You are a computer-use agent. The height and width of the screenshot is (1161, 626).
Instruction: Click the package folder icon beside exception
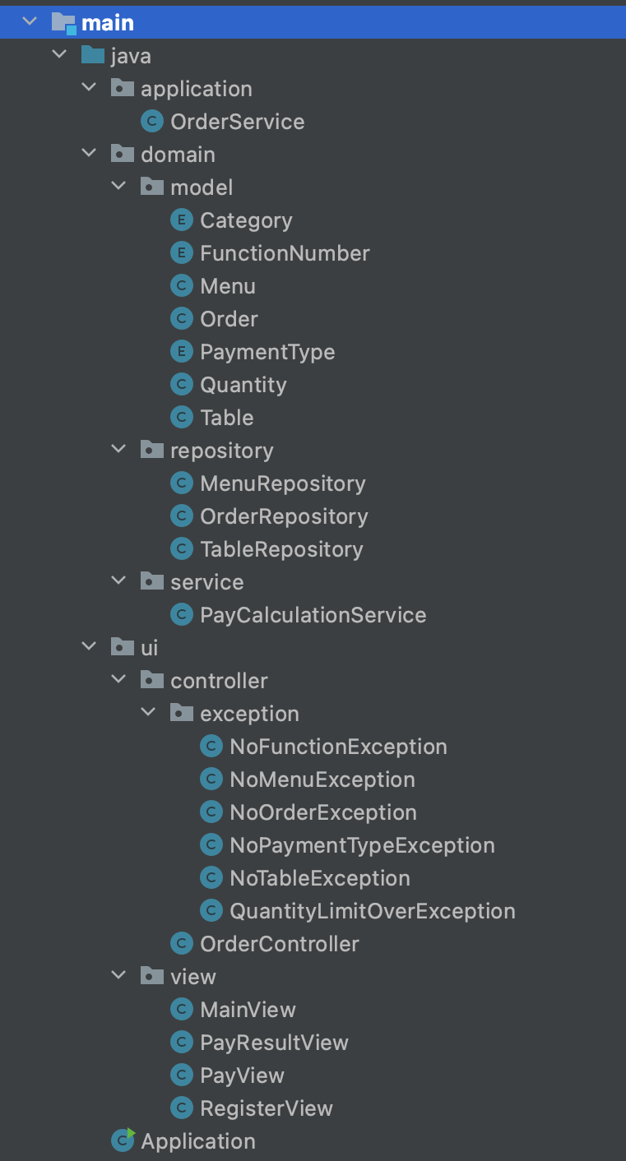tap(182, 712)
